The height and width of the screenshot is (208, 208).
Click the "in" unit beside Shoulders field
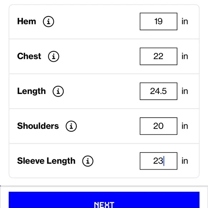(x=185, y=126)
